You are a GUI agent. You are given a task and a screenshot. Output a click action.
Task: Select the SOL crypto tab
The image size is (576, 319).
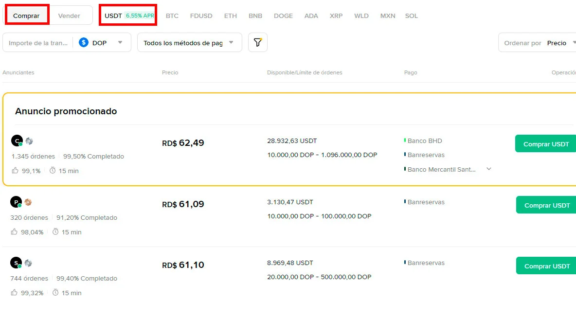tap(412, 16)
